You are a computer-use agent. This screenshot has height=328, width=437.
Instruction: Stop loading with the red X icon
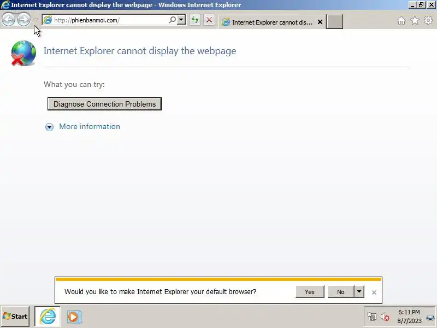pos(209,20)
